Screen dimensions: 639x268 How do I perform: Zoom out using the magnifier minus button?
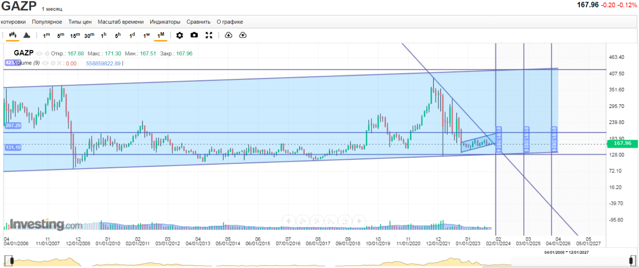pos(317,221)
